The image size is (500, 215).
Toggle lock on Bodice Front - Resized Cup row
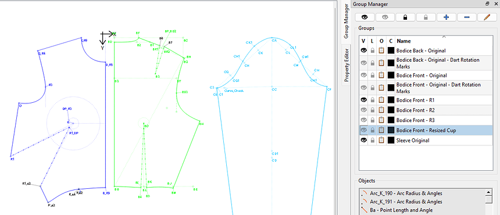coord(373,130)
